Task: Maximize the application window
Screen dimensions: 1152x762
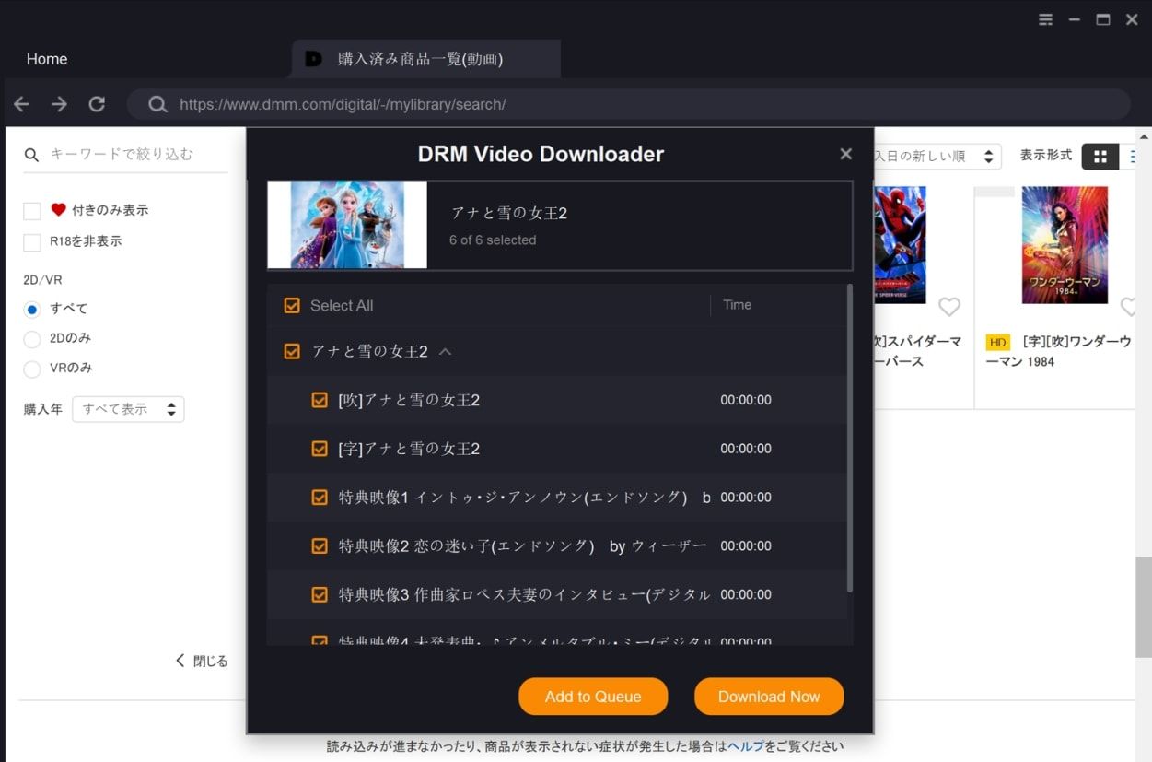Action: [1103, 19]
